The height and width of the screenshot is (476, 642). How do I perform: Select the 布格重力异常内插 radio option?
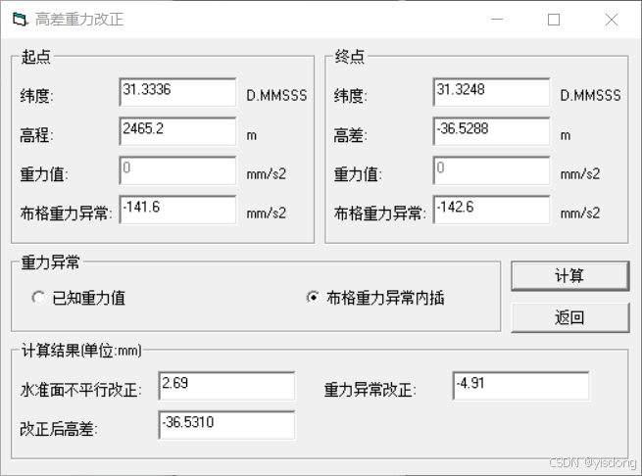click(x=375, y=298)
